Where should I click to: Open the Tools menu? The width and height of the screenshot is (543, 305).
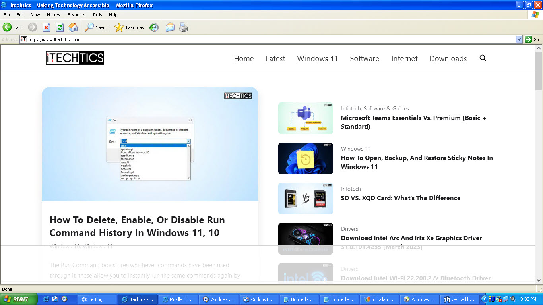point(97,15)
